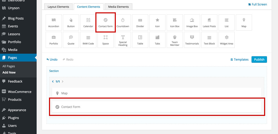This screenshot has width=278, height=134.
Task: Open the Templates menu
Action: 239,60
